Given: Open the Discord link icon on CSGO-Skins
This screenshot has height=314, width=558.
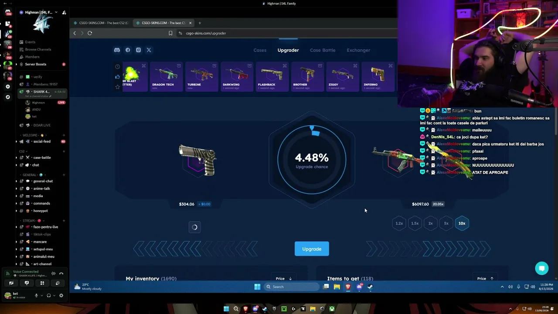Looking at the screenshot, I should [117, 50].
